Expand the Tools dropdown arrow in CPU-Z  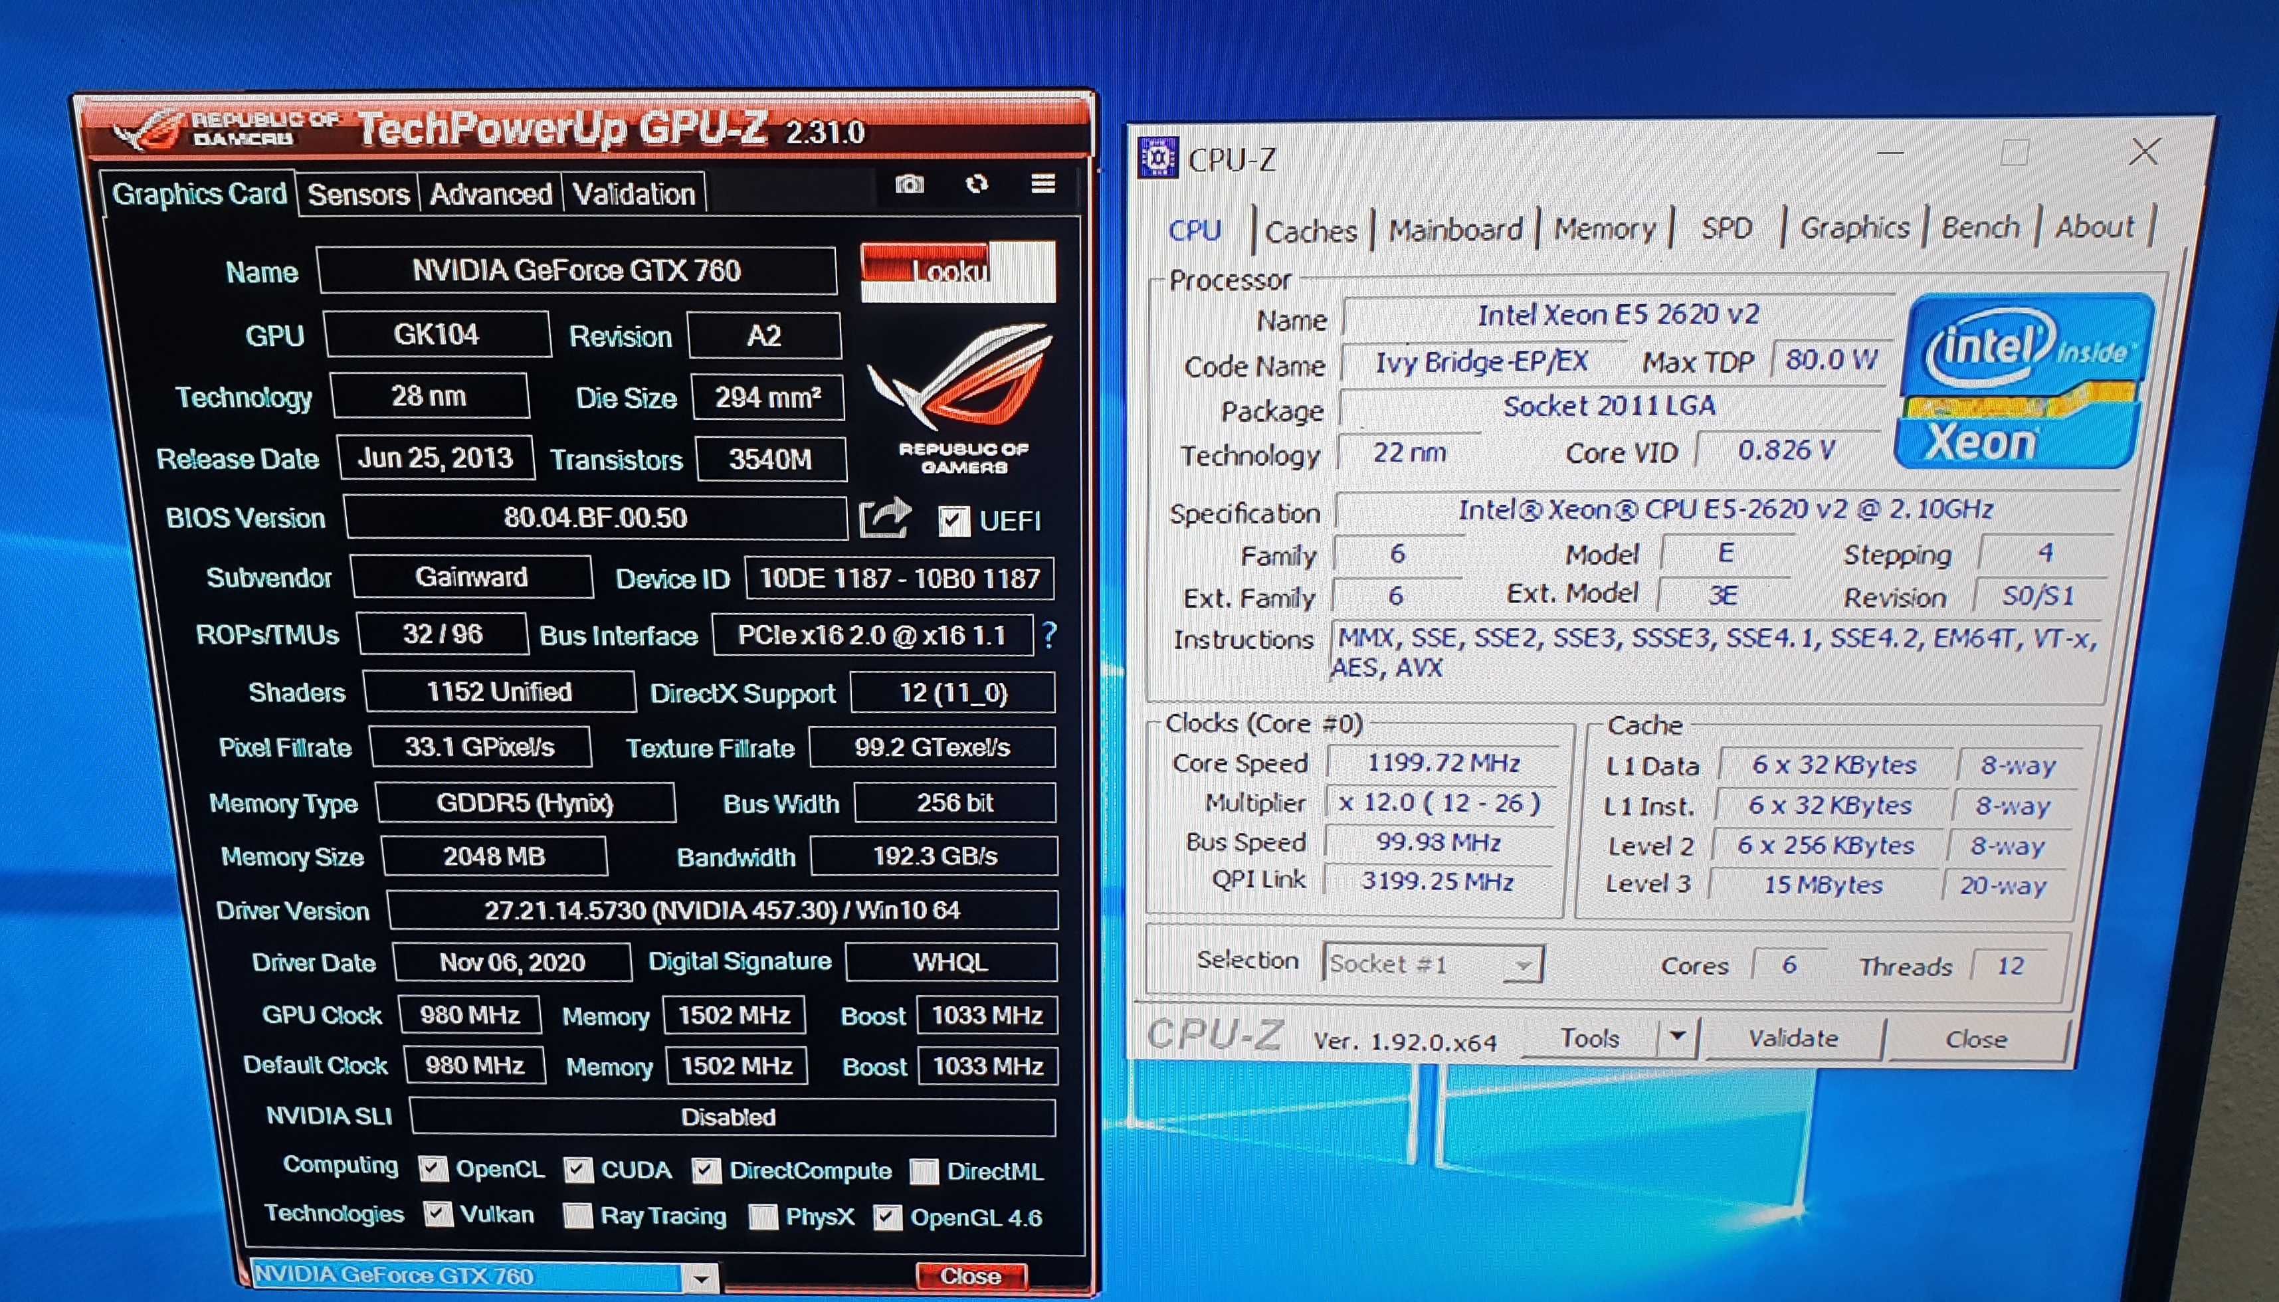pos(1678,1038)
